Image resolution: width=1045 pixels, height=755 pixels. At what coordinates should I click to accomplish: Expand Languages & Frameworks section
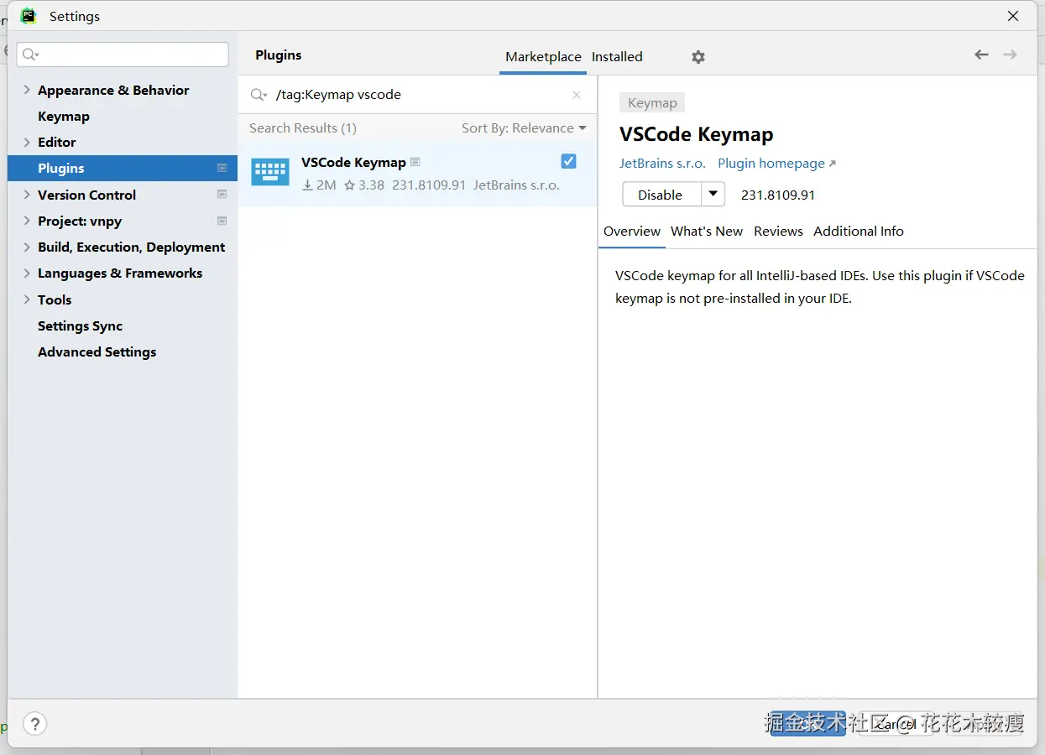[x=27, y=273]
